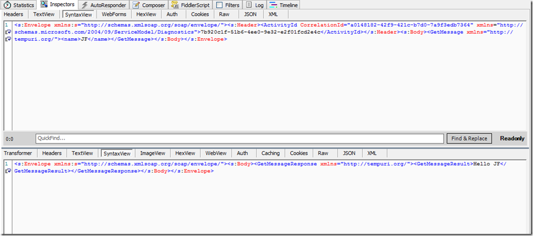The height and width of the screenshot is (236, 533).
Task: Click the FiddlerScript JS scroll icon
Action: [x=175, y=5]
